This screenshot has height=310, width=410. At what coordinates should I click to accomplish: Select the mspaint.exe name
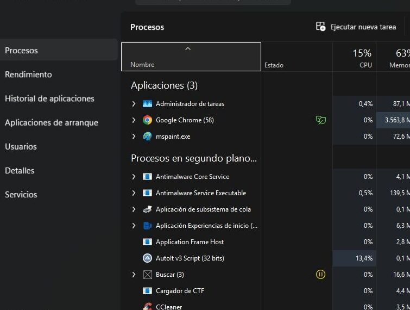click(x=173, y=137)
